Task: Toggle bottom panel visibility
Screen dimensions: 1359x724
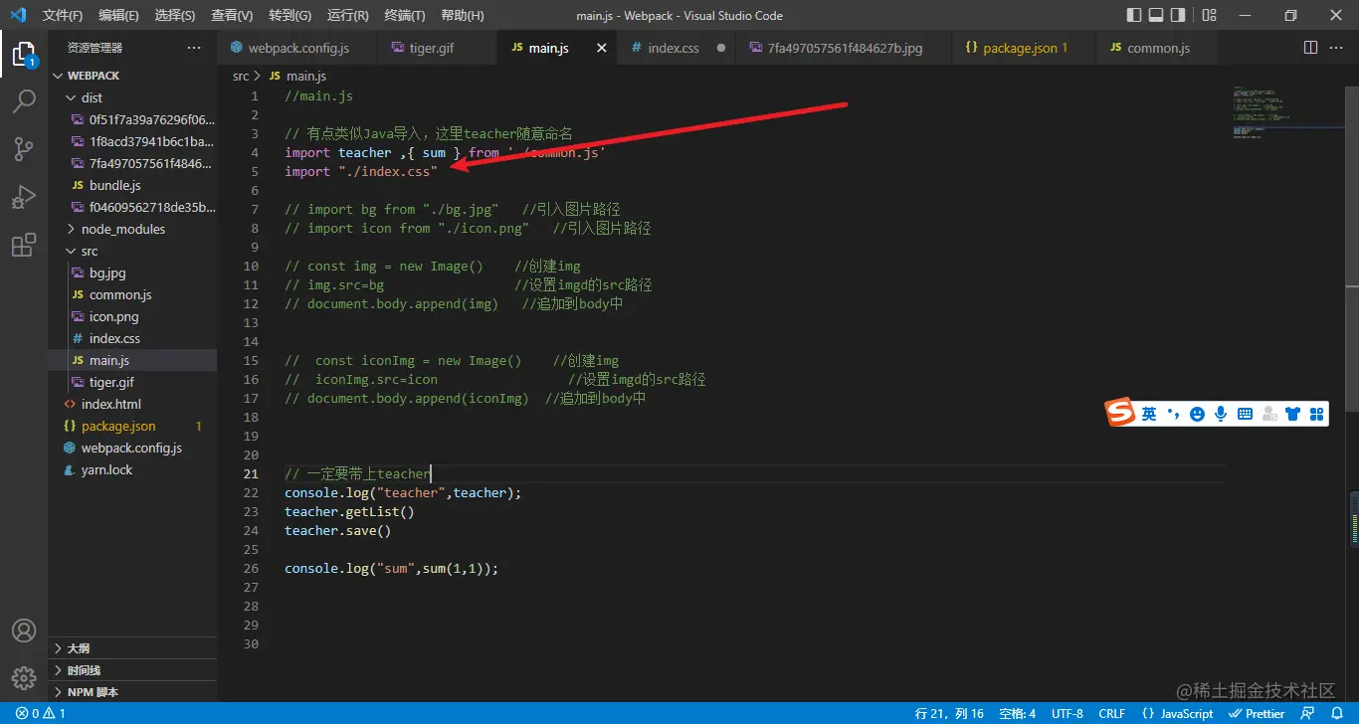Action: tap(1156, 15)
